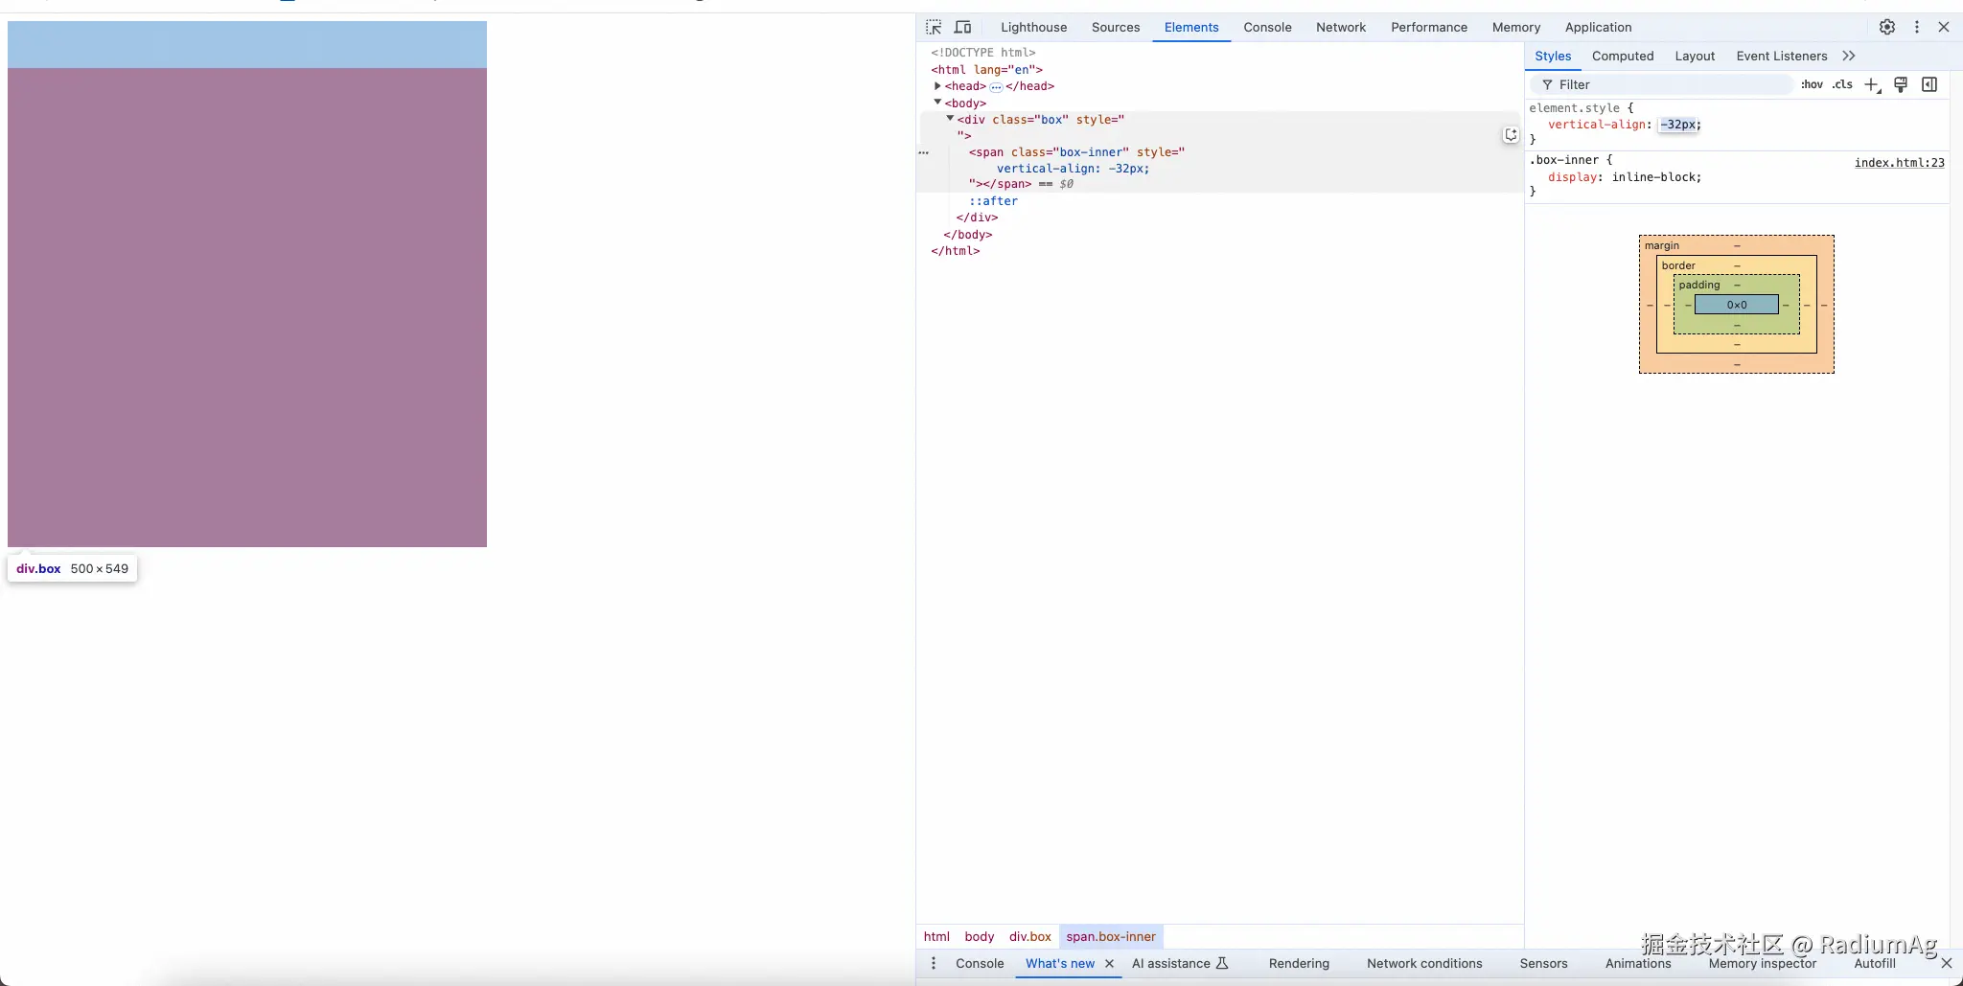Click the element.style selector text
Image resolution: width=1963 pixels, height=986 pixels.
[1574, 108]
